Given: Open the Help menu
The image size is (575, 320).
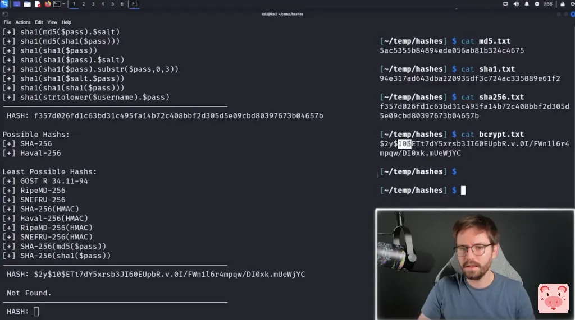Looking at the screenshot, I should (x=66, y=22).
